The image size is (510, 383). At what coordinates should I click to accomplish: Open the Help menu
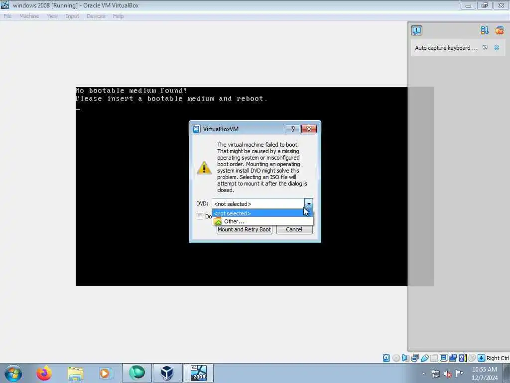coord(118,16)
